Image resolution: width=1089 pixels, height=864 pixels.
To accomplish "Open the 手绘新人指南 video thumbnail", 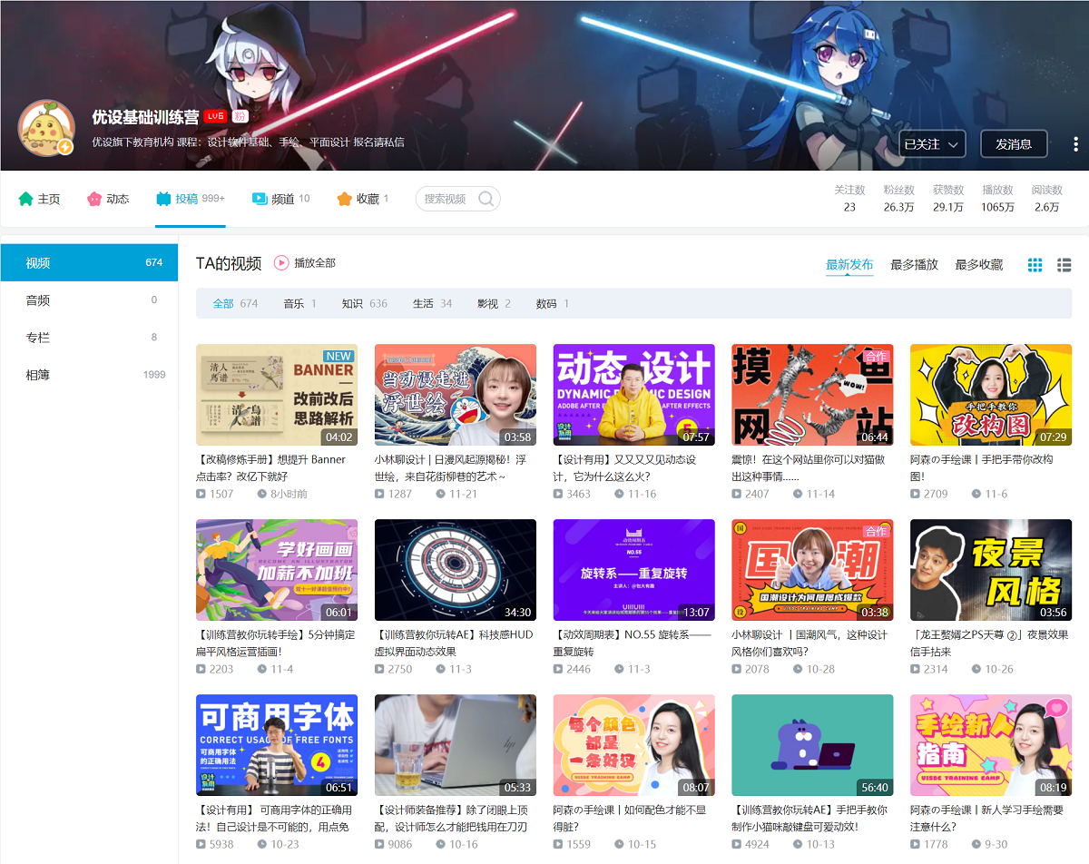I will (991, 745).
